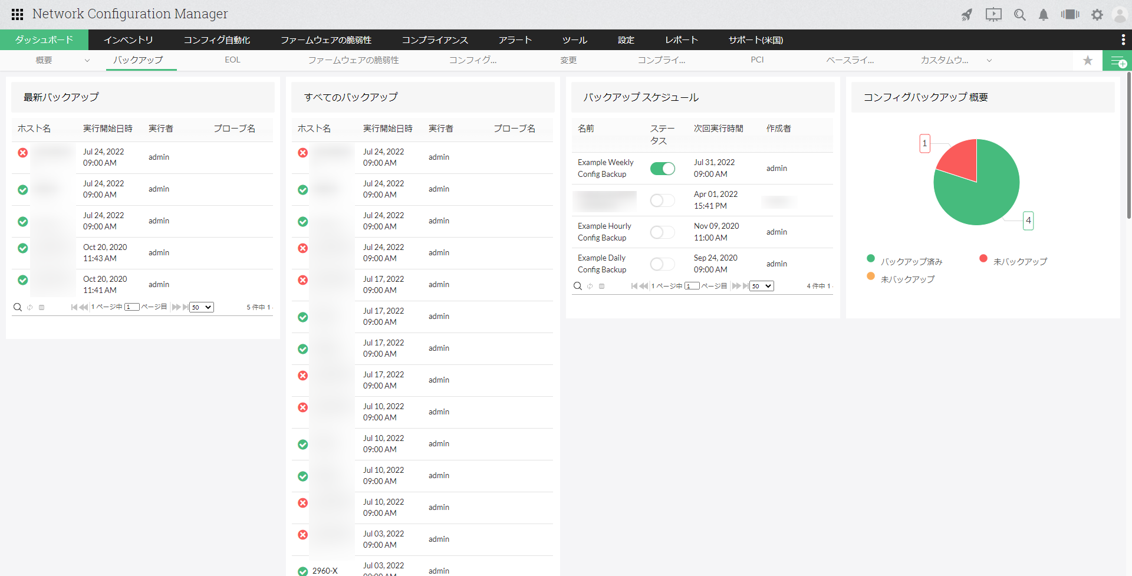Screen dimensions: 1132x576
Task: Click the failed status icon in first latest backup row
Action: point(23,153)
